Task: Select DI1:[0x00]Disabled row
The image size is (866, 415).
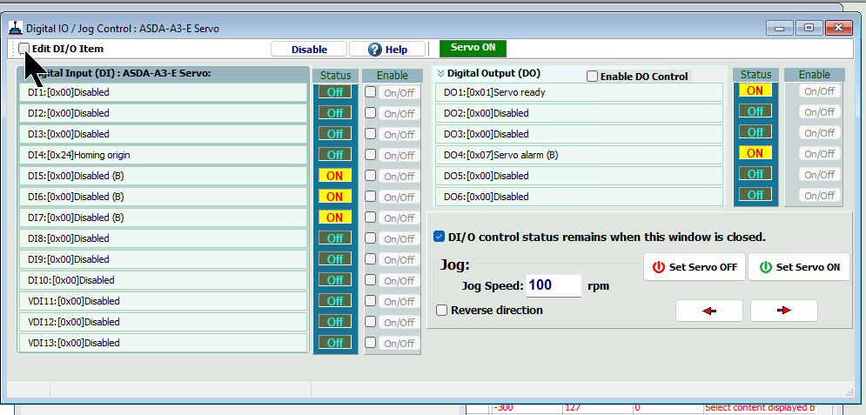Action: [x=163, y=92]
